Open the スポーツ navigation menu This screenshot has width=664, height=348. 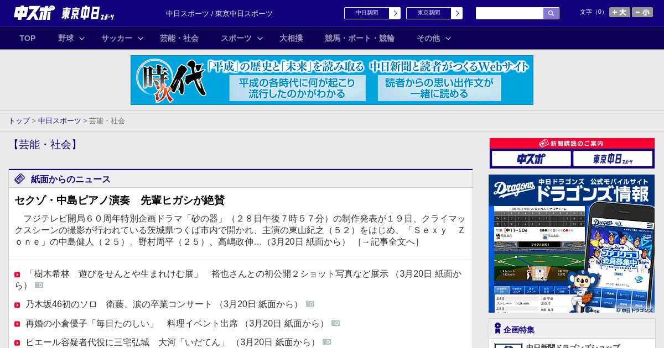pos(236,38)
